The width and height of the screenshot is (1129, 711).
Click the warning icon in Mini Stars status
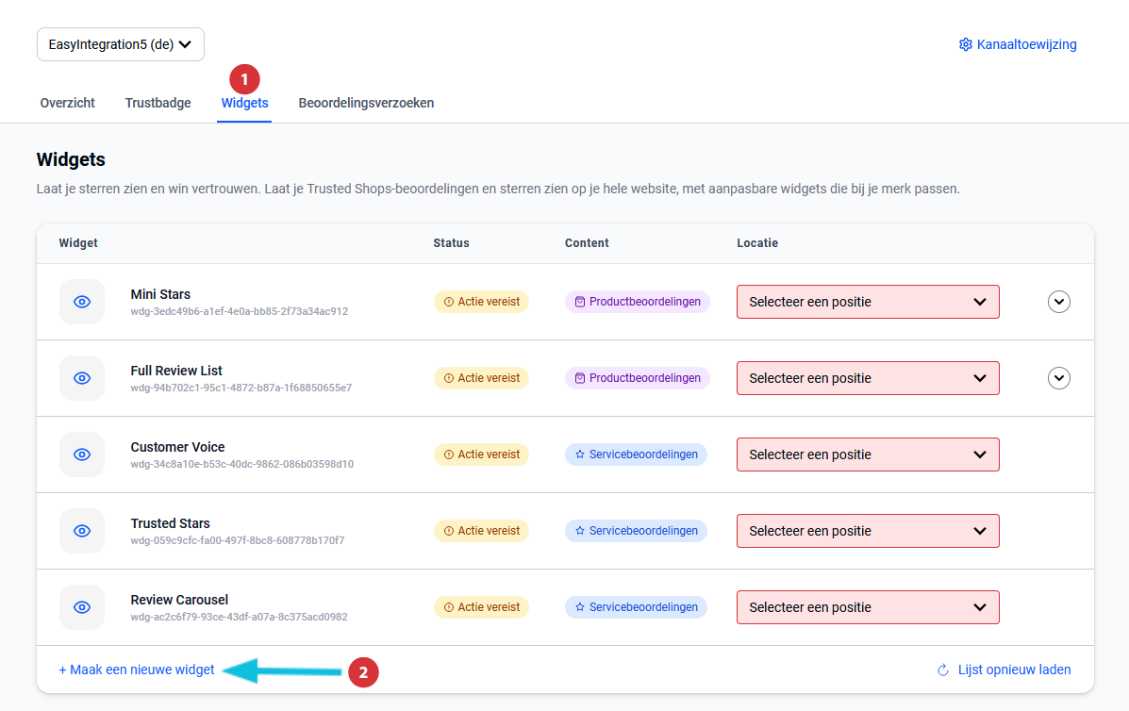pos(448,302)
